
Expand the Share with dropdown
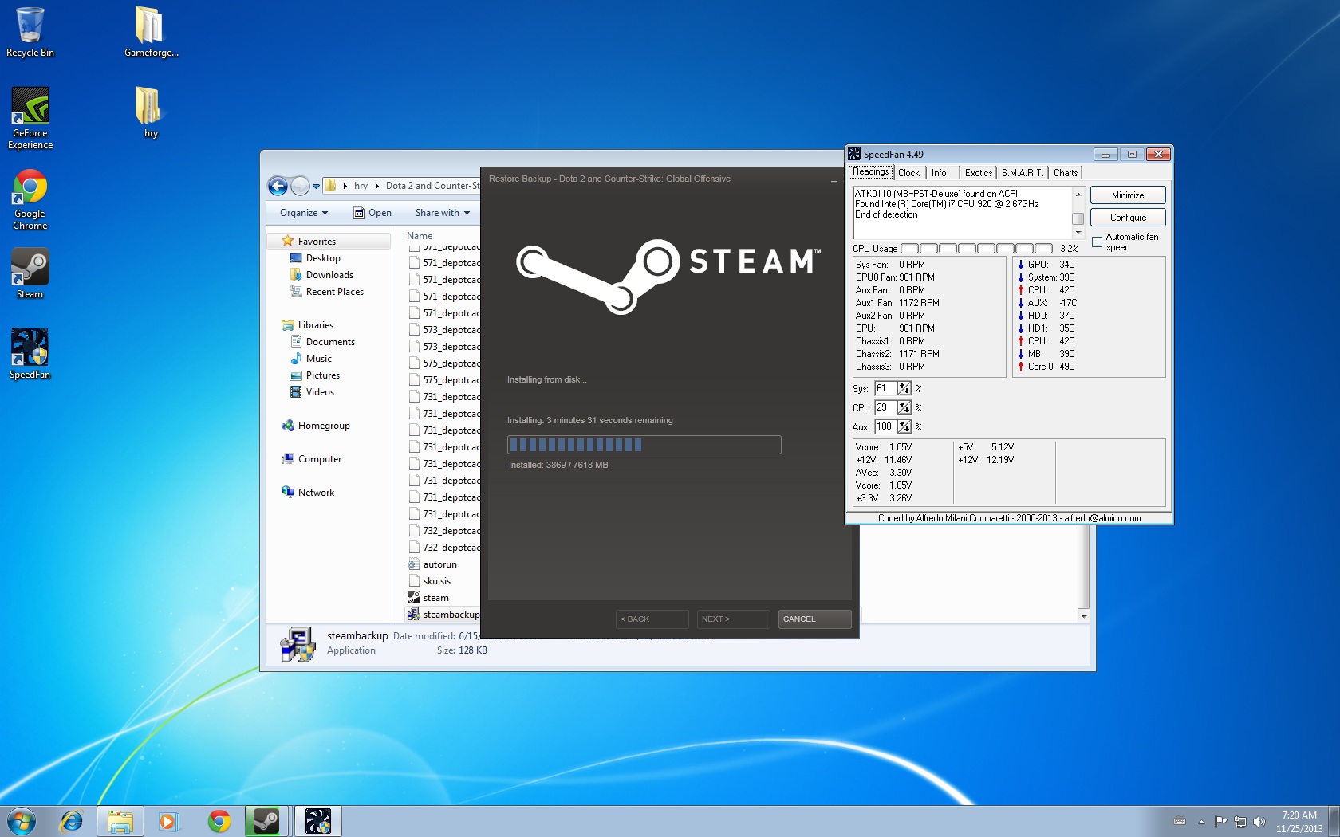(x=442, y=213)
